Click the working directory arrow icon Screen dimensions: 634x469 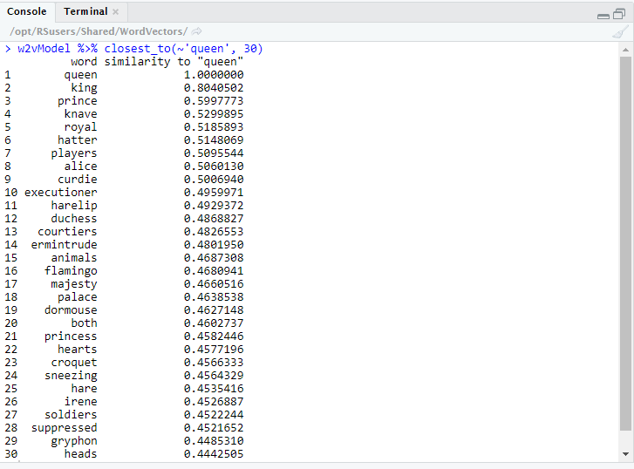pyautogui.click(x=196, y=31)
